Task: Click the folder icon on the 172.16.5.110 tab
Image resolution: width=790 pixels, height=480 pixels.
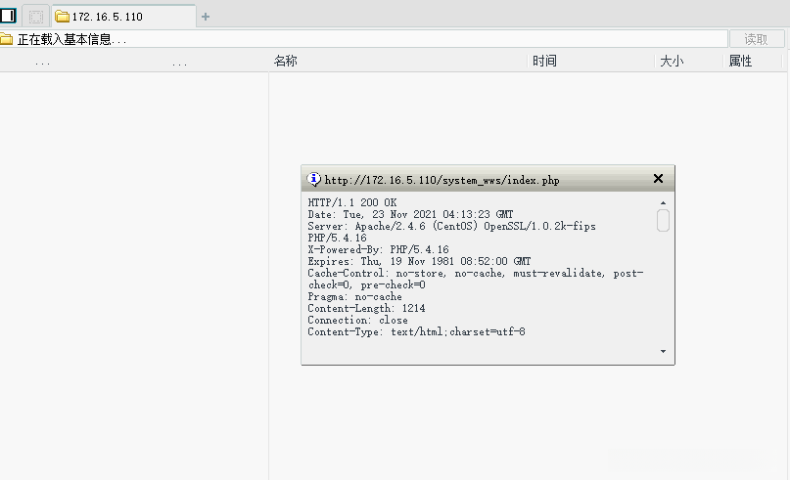Action: pyautogui.click(x=62, y=17)
